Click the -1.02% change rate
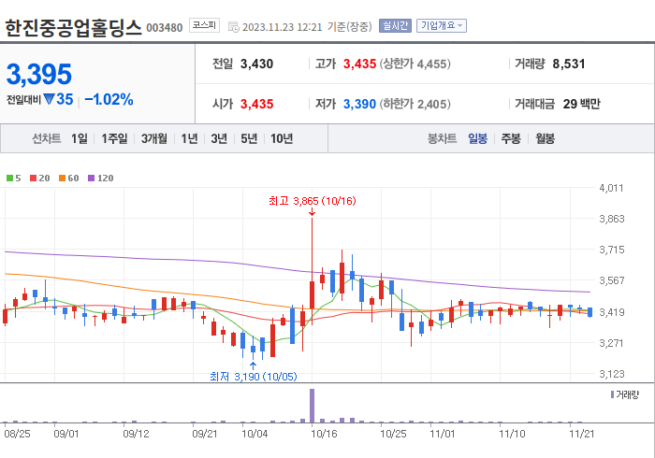This screenshot has height=458, width=655. [x=109, y=99]
